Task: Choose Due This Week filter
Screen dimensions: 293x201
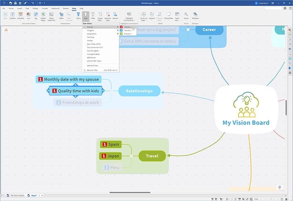Action: point(101,51)
